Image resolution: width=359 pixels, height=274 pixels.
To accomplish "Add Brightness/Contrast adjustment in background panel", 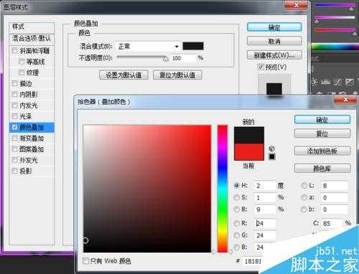I will (315, 82).
